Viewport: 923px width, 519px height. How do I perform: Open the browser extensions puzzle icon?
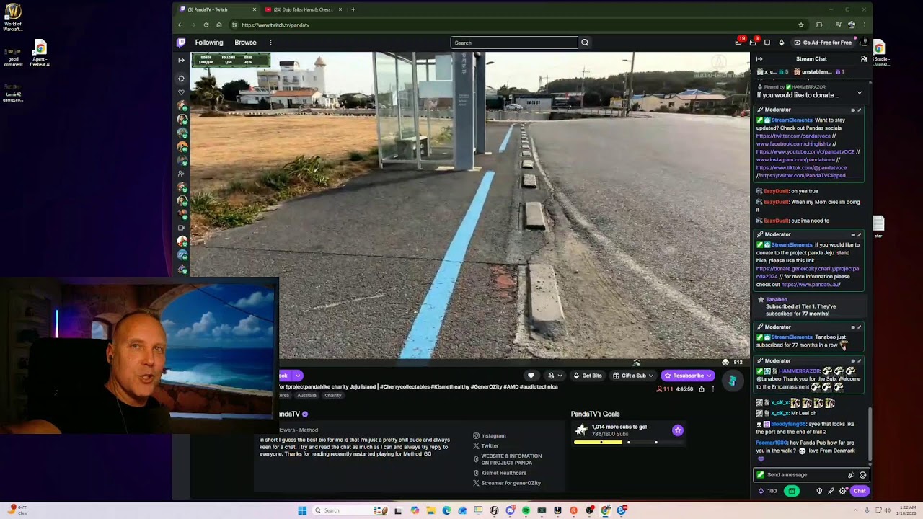(x=819, y=25)
